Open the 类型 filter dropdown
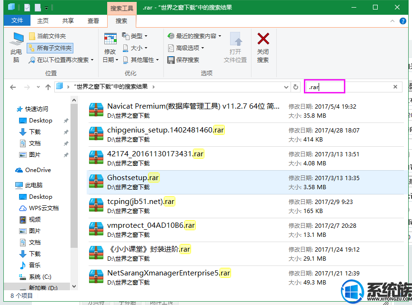 point(135,36)
